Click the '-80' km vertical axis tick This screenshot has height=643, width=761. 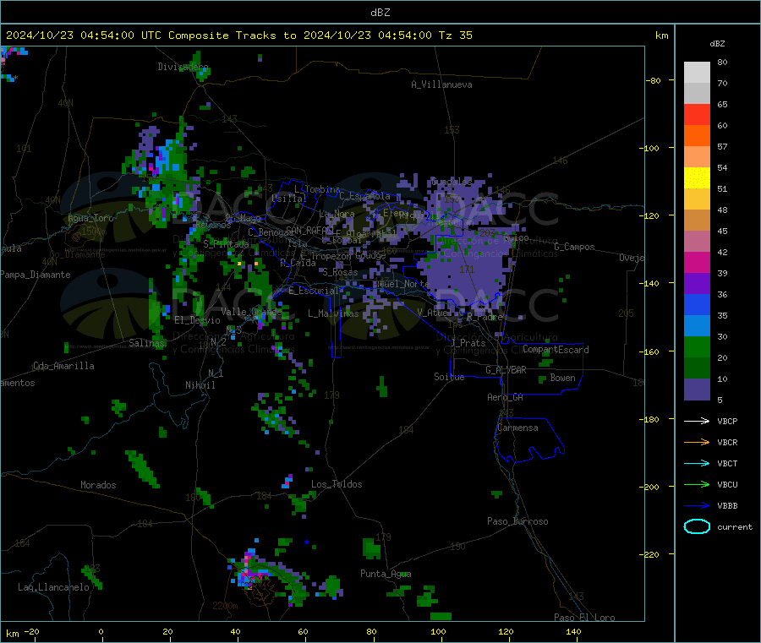(x=654, y=80)
